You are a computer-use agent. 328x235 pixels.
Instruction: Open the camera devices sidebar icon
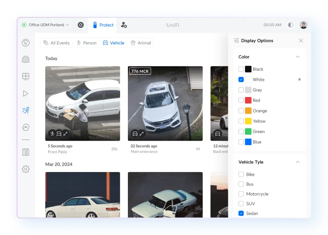[x=26, y=59]
